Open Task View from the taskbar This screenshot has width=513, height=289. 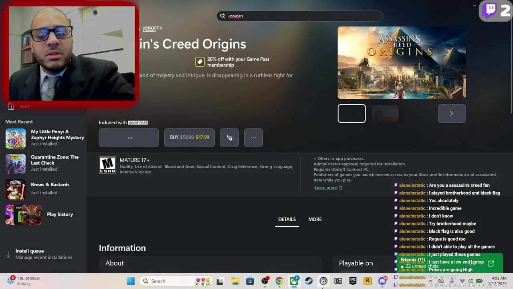tap(220, 281)
